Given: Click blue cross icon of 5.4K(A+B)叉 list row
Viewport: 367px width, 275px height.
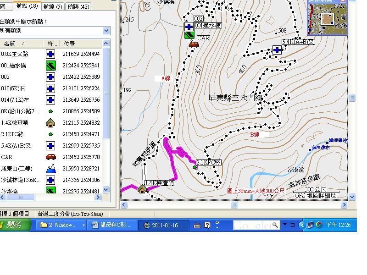Looking at the screenshot, I should (50, 146).
